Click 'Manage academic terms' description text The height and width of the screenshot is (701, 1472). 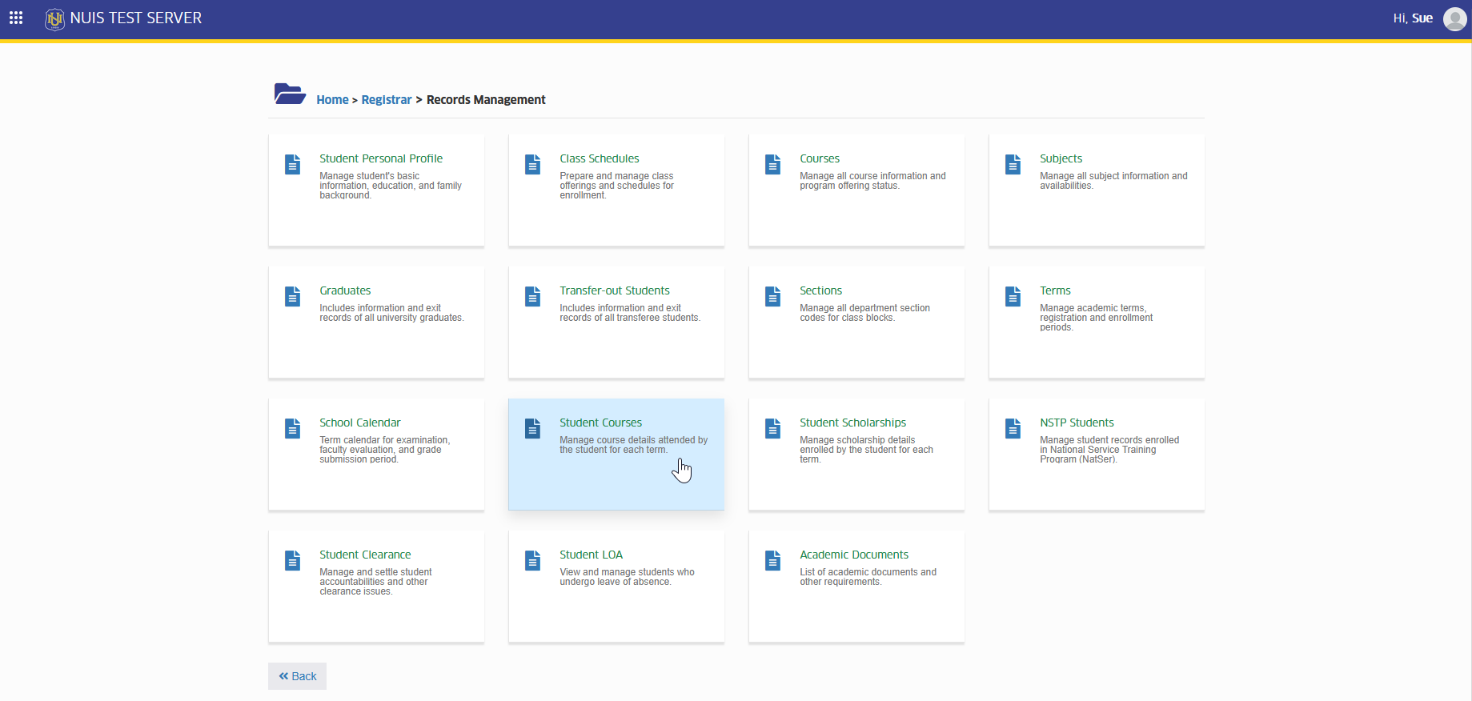coord(1096,318)
